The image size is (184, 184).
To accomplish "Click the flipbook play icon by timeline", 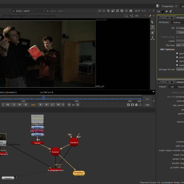I will coord(128,105).
